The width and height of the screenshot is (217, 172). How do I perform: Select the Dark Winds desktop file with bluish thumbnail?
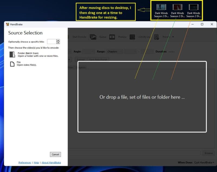161,11
